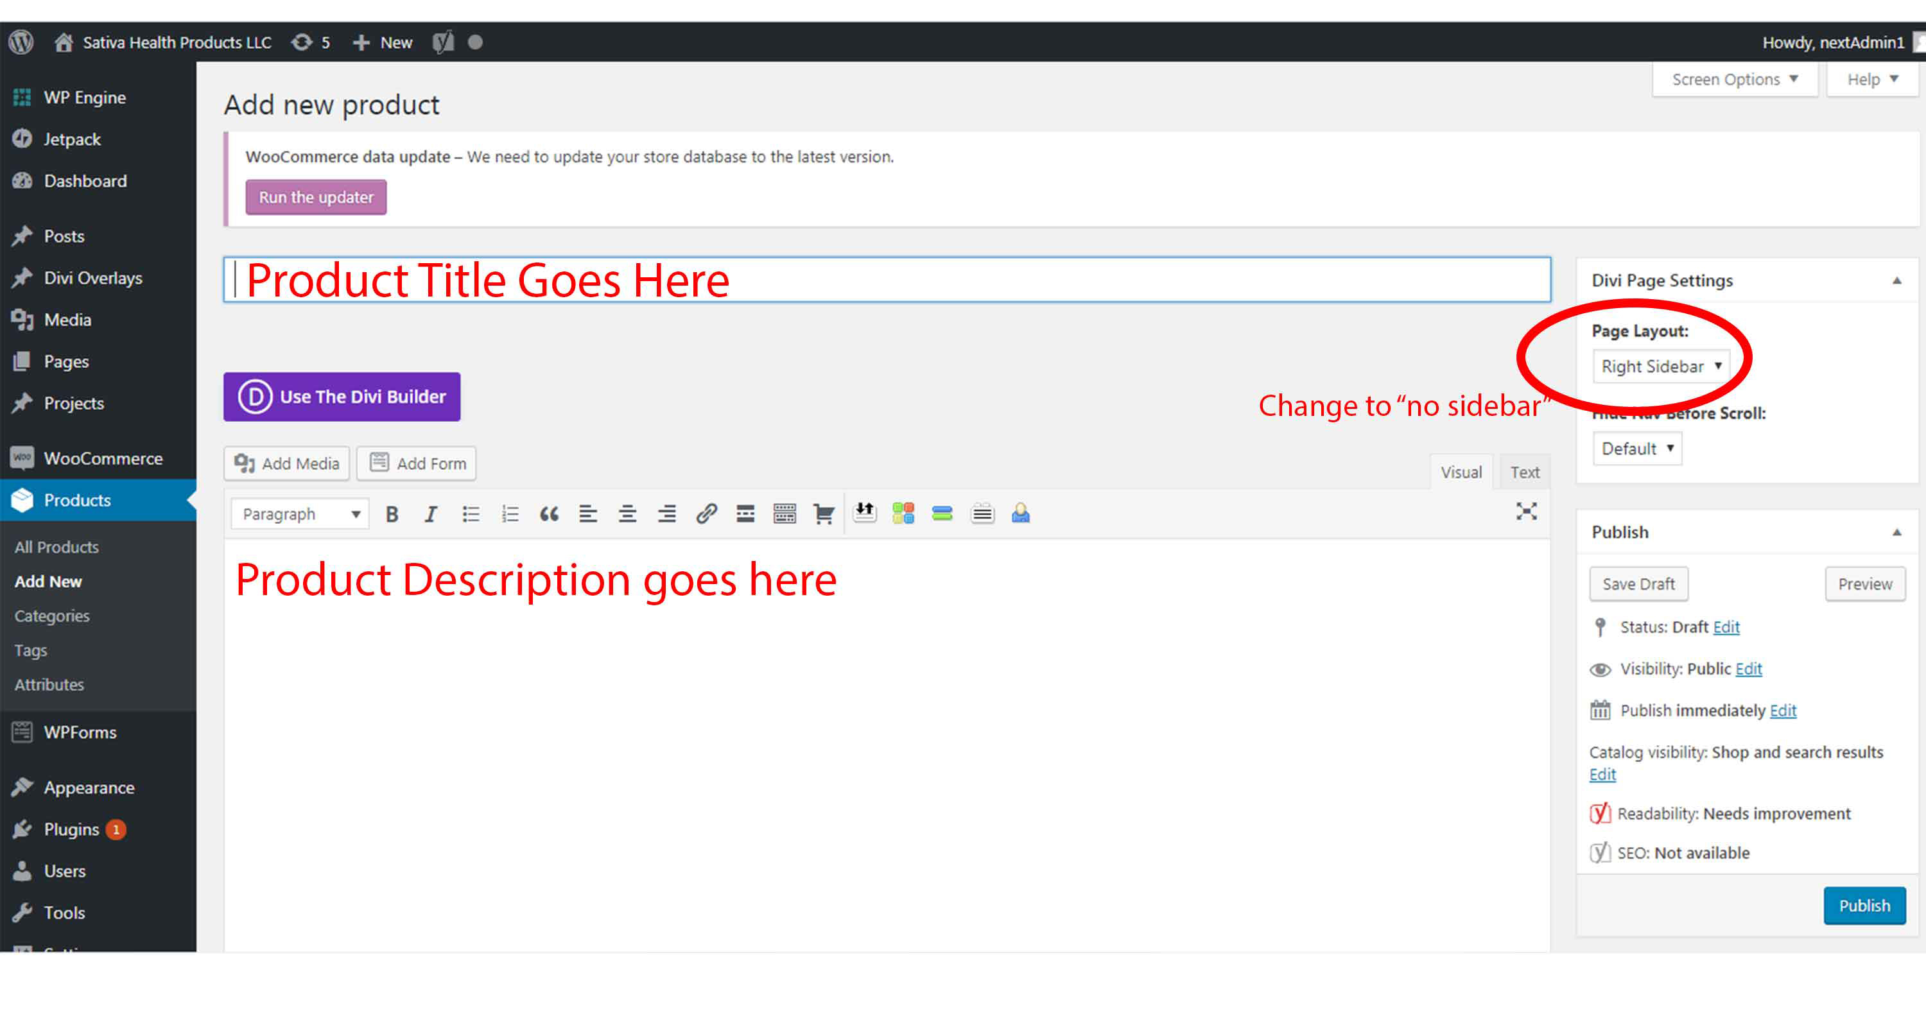Click Save Draft button

coord(1638,585)
